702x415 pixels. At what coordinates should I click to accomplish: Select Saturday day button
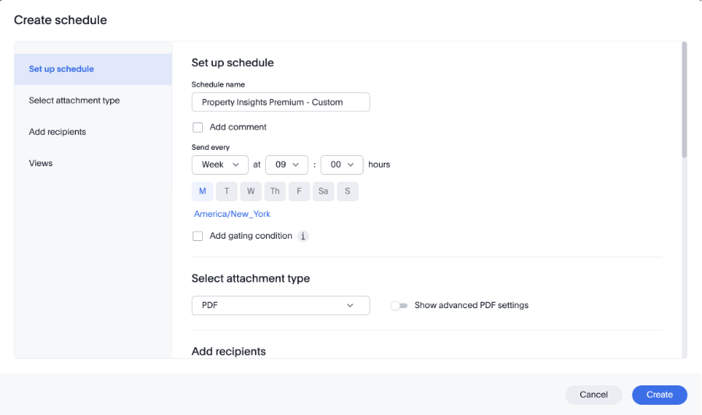(x=323, y=191)
